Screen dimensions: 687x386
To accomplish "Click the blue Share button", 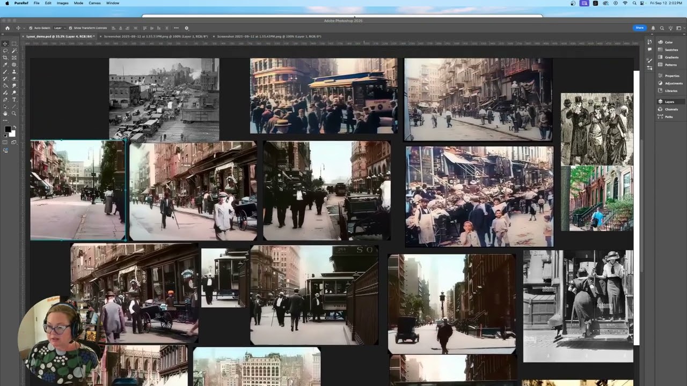I will click(x=640, y=28).
